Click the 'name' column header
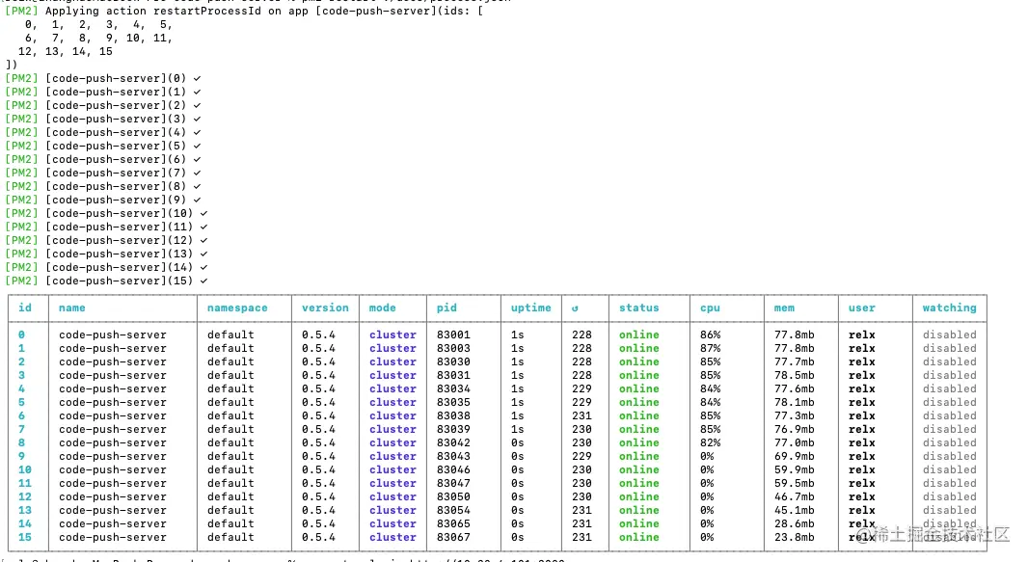 click(72, 308)
